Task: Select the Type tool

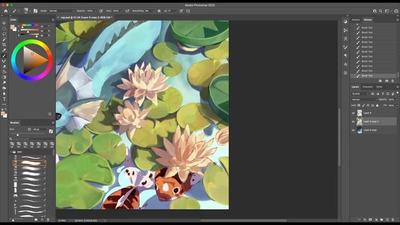Action: click(x=4, y=99)
